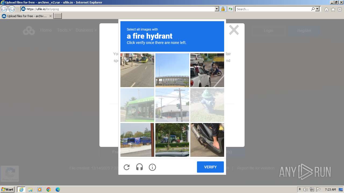This screenshot has height=193, width=344.
Task: Select the 'Upload files for free' tab
Action: [x=27, y=16]
